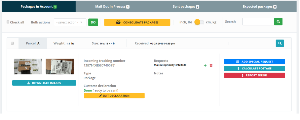The width and height of the screenshot is (300, 120).
Task: Click the green plus icon beside Mailout request
Action: 205,65
